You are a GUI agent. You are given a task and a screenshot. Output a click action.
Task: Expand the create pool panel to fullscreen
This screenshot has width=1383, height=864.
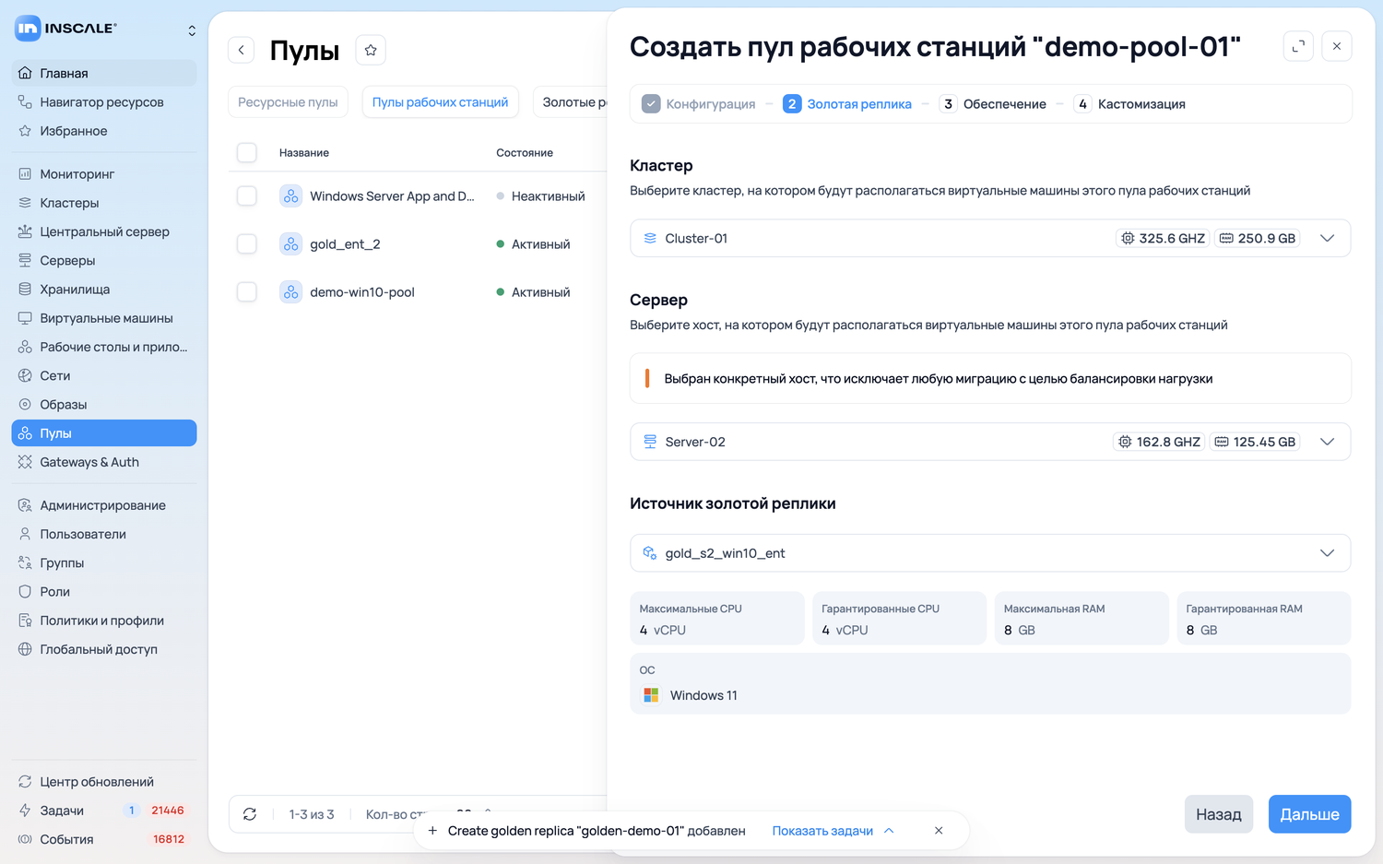(1298, 46)
